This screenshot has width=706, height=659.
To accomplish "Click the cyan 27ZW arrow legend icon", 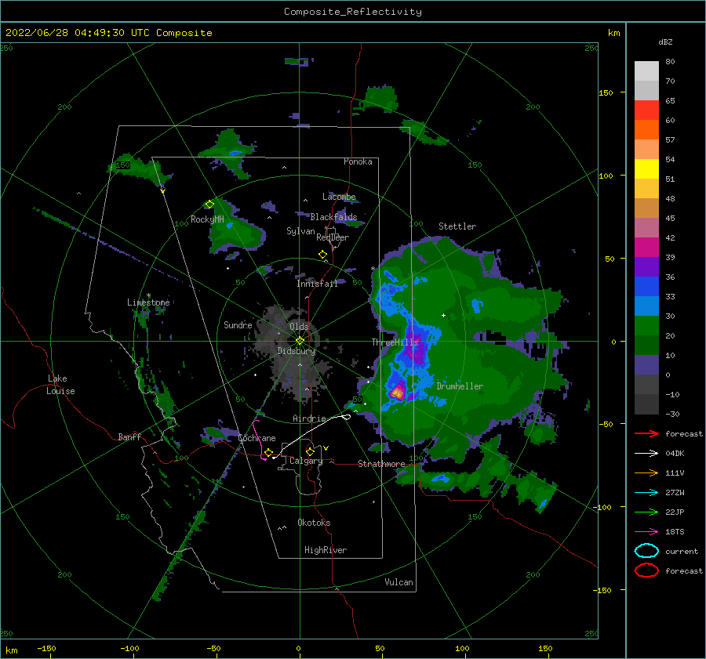I will click(x=646, y=493).
